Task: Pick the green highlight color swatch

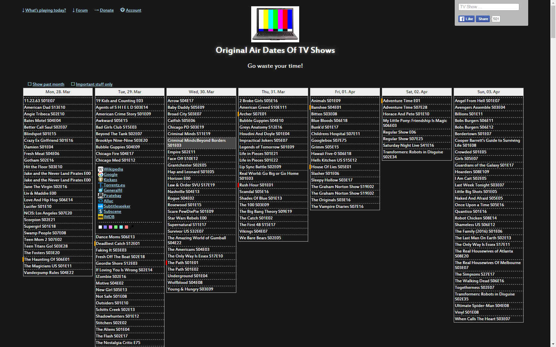Action: [116, 227]
